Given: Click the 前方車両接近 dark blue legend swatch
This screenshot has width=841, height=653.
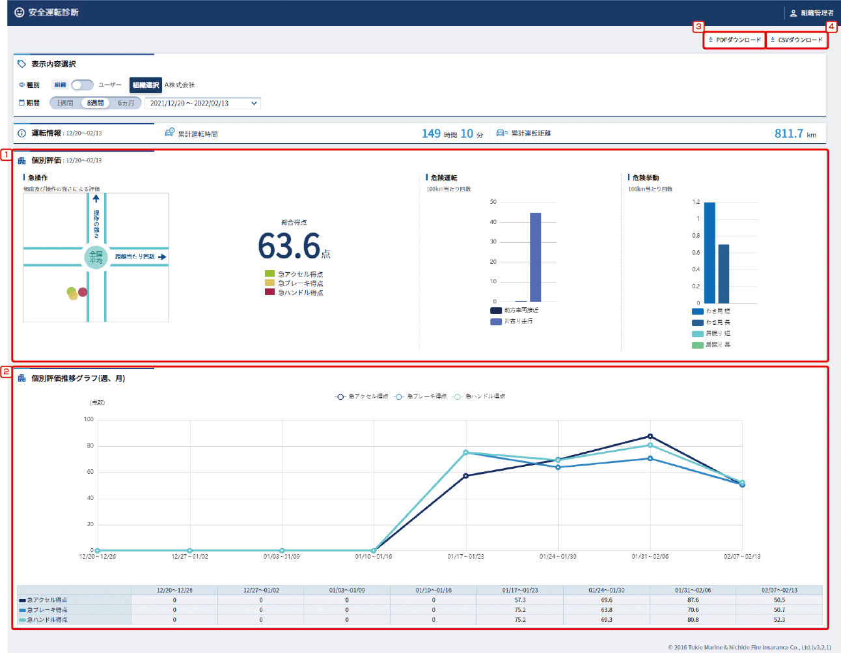Looking at the screenshot, I should [x=496, y=311].
